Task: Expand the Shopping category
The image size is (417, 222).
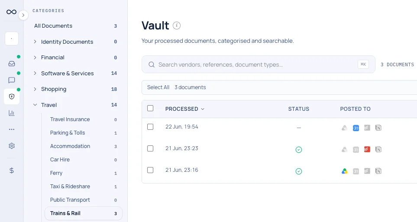Action: pos(35,89)
